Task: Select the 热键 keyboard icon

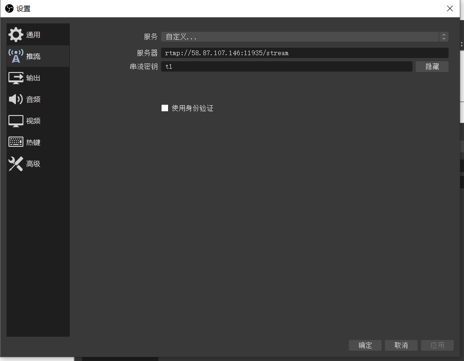Action: coord(15,142)
